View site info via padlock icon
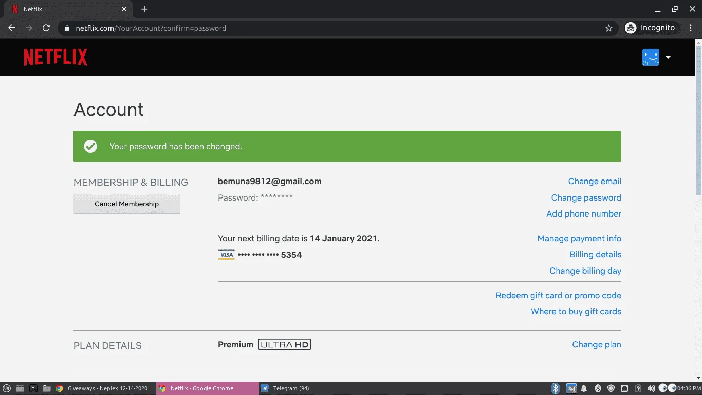This screenshot has height=395, width=702. coord(67,28)
